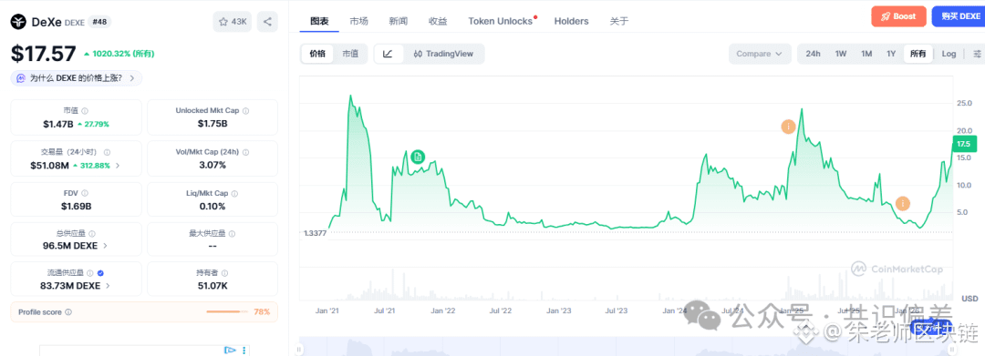This screenshot has height=356, width=985.
Task: Expand 总供应量 96.5M DEXE chevron
Action: pyautogui.click(x=105, y=246)
